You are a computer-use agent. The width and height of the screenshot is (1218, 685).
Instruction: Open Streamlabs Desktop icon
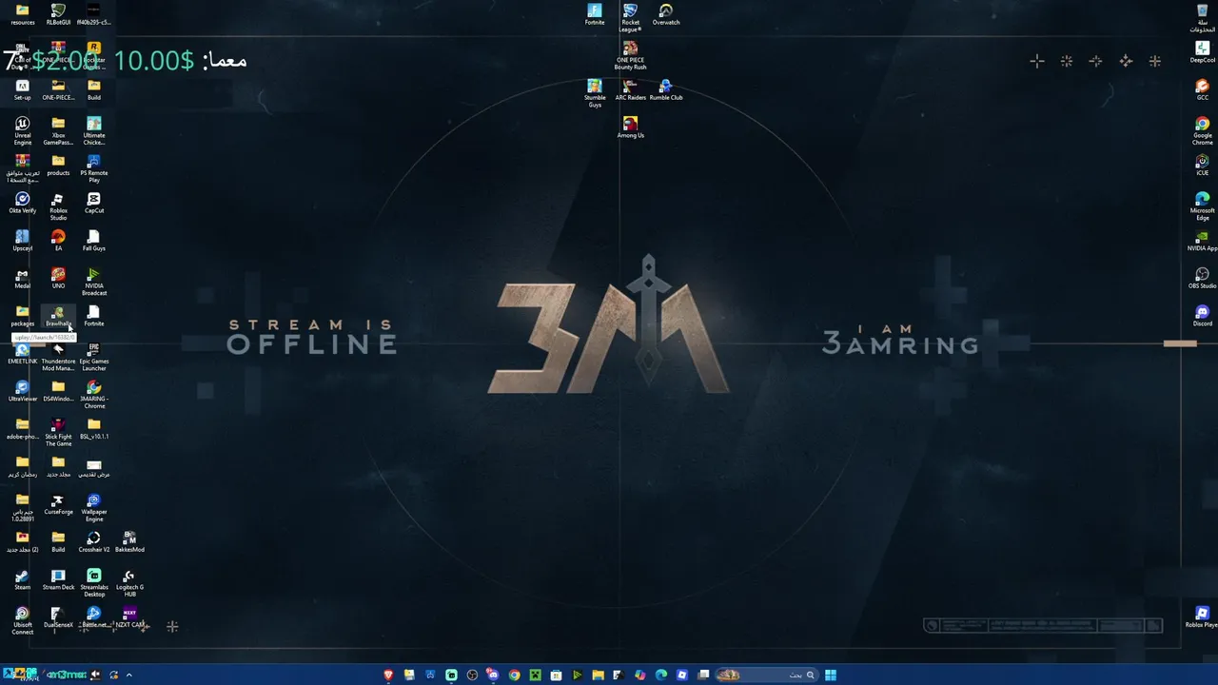click(x=94, y=582)
